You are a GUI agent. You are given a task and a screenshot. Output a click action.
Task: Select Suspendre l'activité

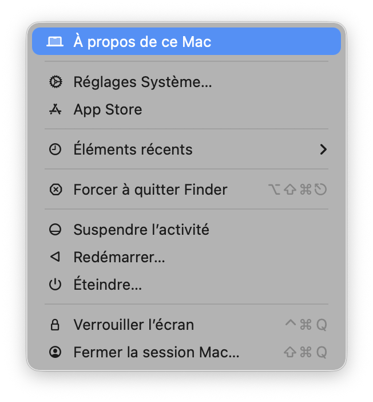click(x=141, y=230)
